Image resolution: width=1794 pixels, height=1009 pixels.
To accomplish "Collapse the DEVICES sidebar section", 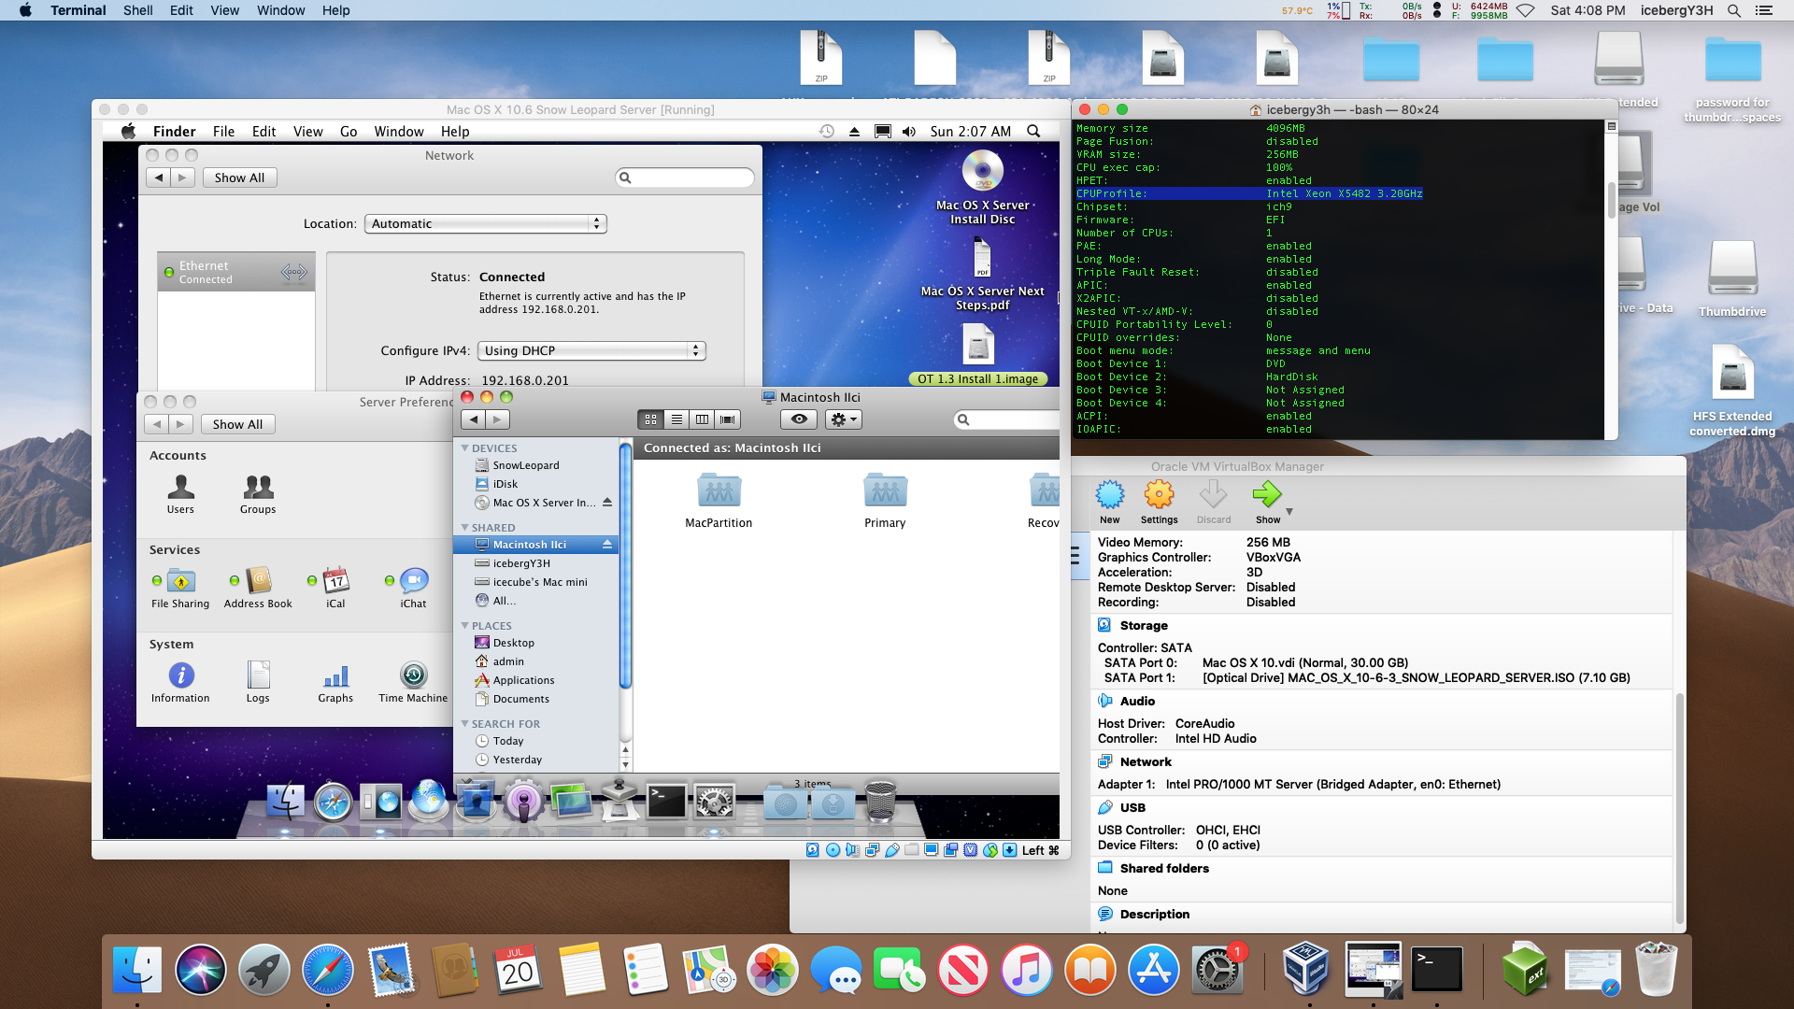I will click(465, 448).
